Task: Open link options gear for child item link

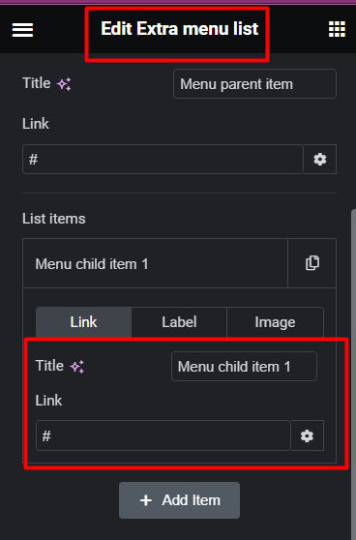Action: click(x=307, y=435)
